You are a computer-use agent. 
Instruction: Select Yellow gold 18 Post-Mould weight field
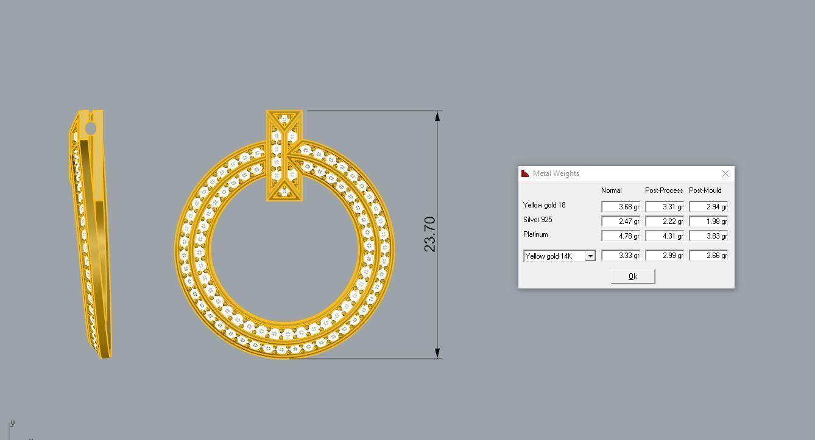click(x=708, y=207)
